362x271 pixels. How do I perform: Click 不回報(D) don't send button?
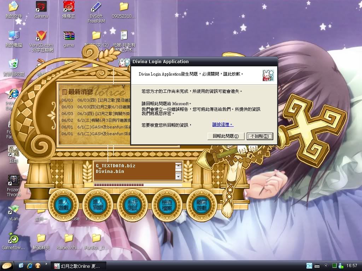coord(260,136)
